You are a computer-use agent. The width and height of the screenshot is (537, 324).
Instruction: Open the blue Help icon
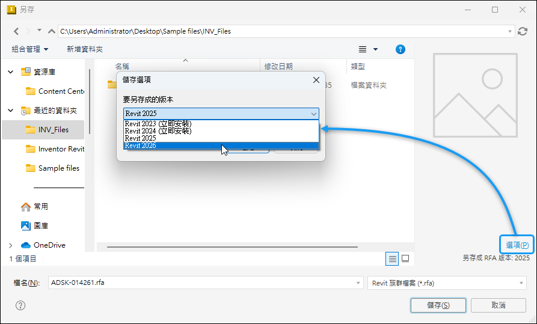point(400,49)
